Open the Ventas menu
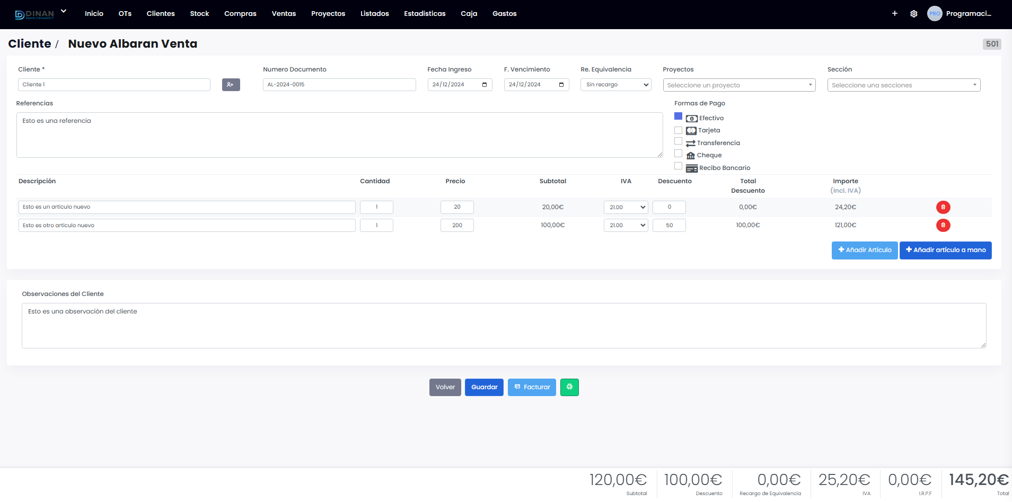Screen dimensions: 1012x502 click(284, 14)
